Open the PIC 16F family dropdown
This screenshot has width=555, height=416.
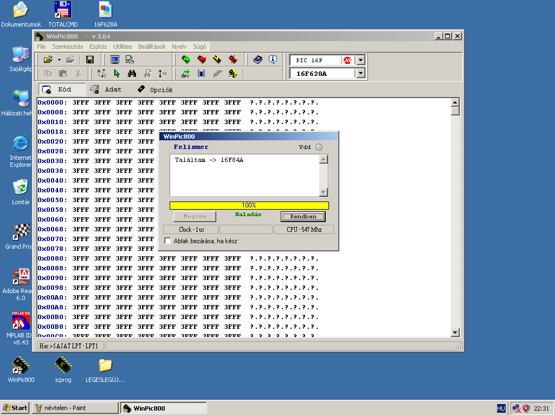[x=360, y=60]
